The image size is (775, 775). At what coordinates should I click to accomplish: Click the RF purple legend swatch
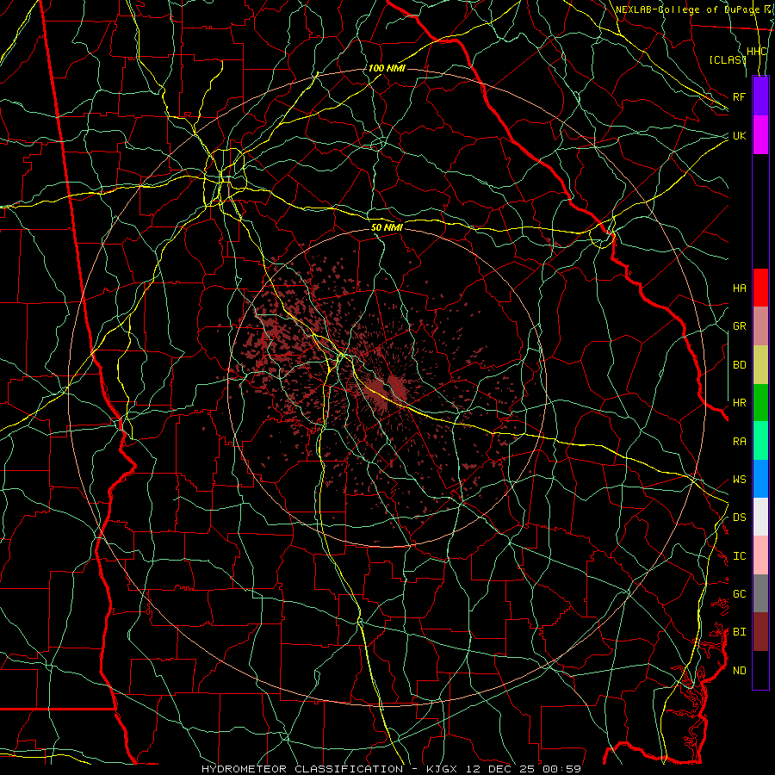tap(760, 96)
